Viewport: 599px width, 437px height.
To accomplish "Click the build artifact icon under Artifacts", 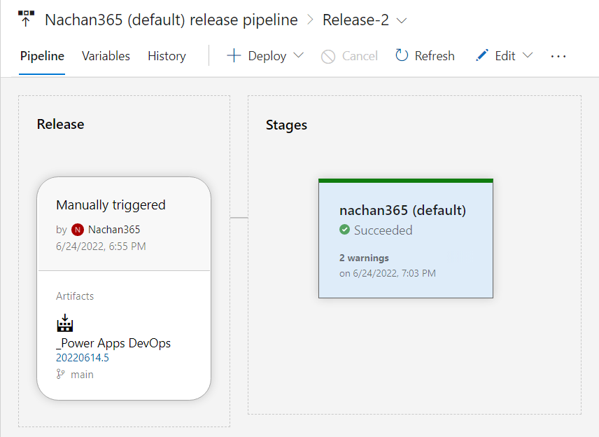I will point(65,323).
